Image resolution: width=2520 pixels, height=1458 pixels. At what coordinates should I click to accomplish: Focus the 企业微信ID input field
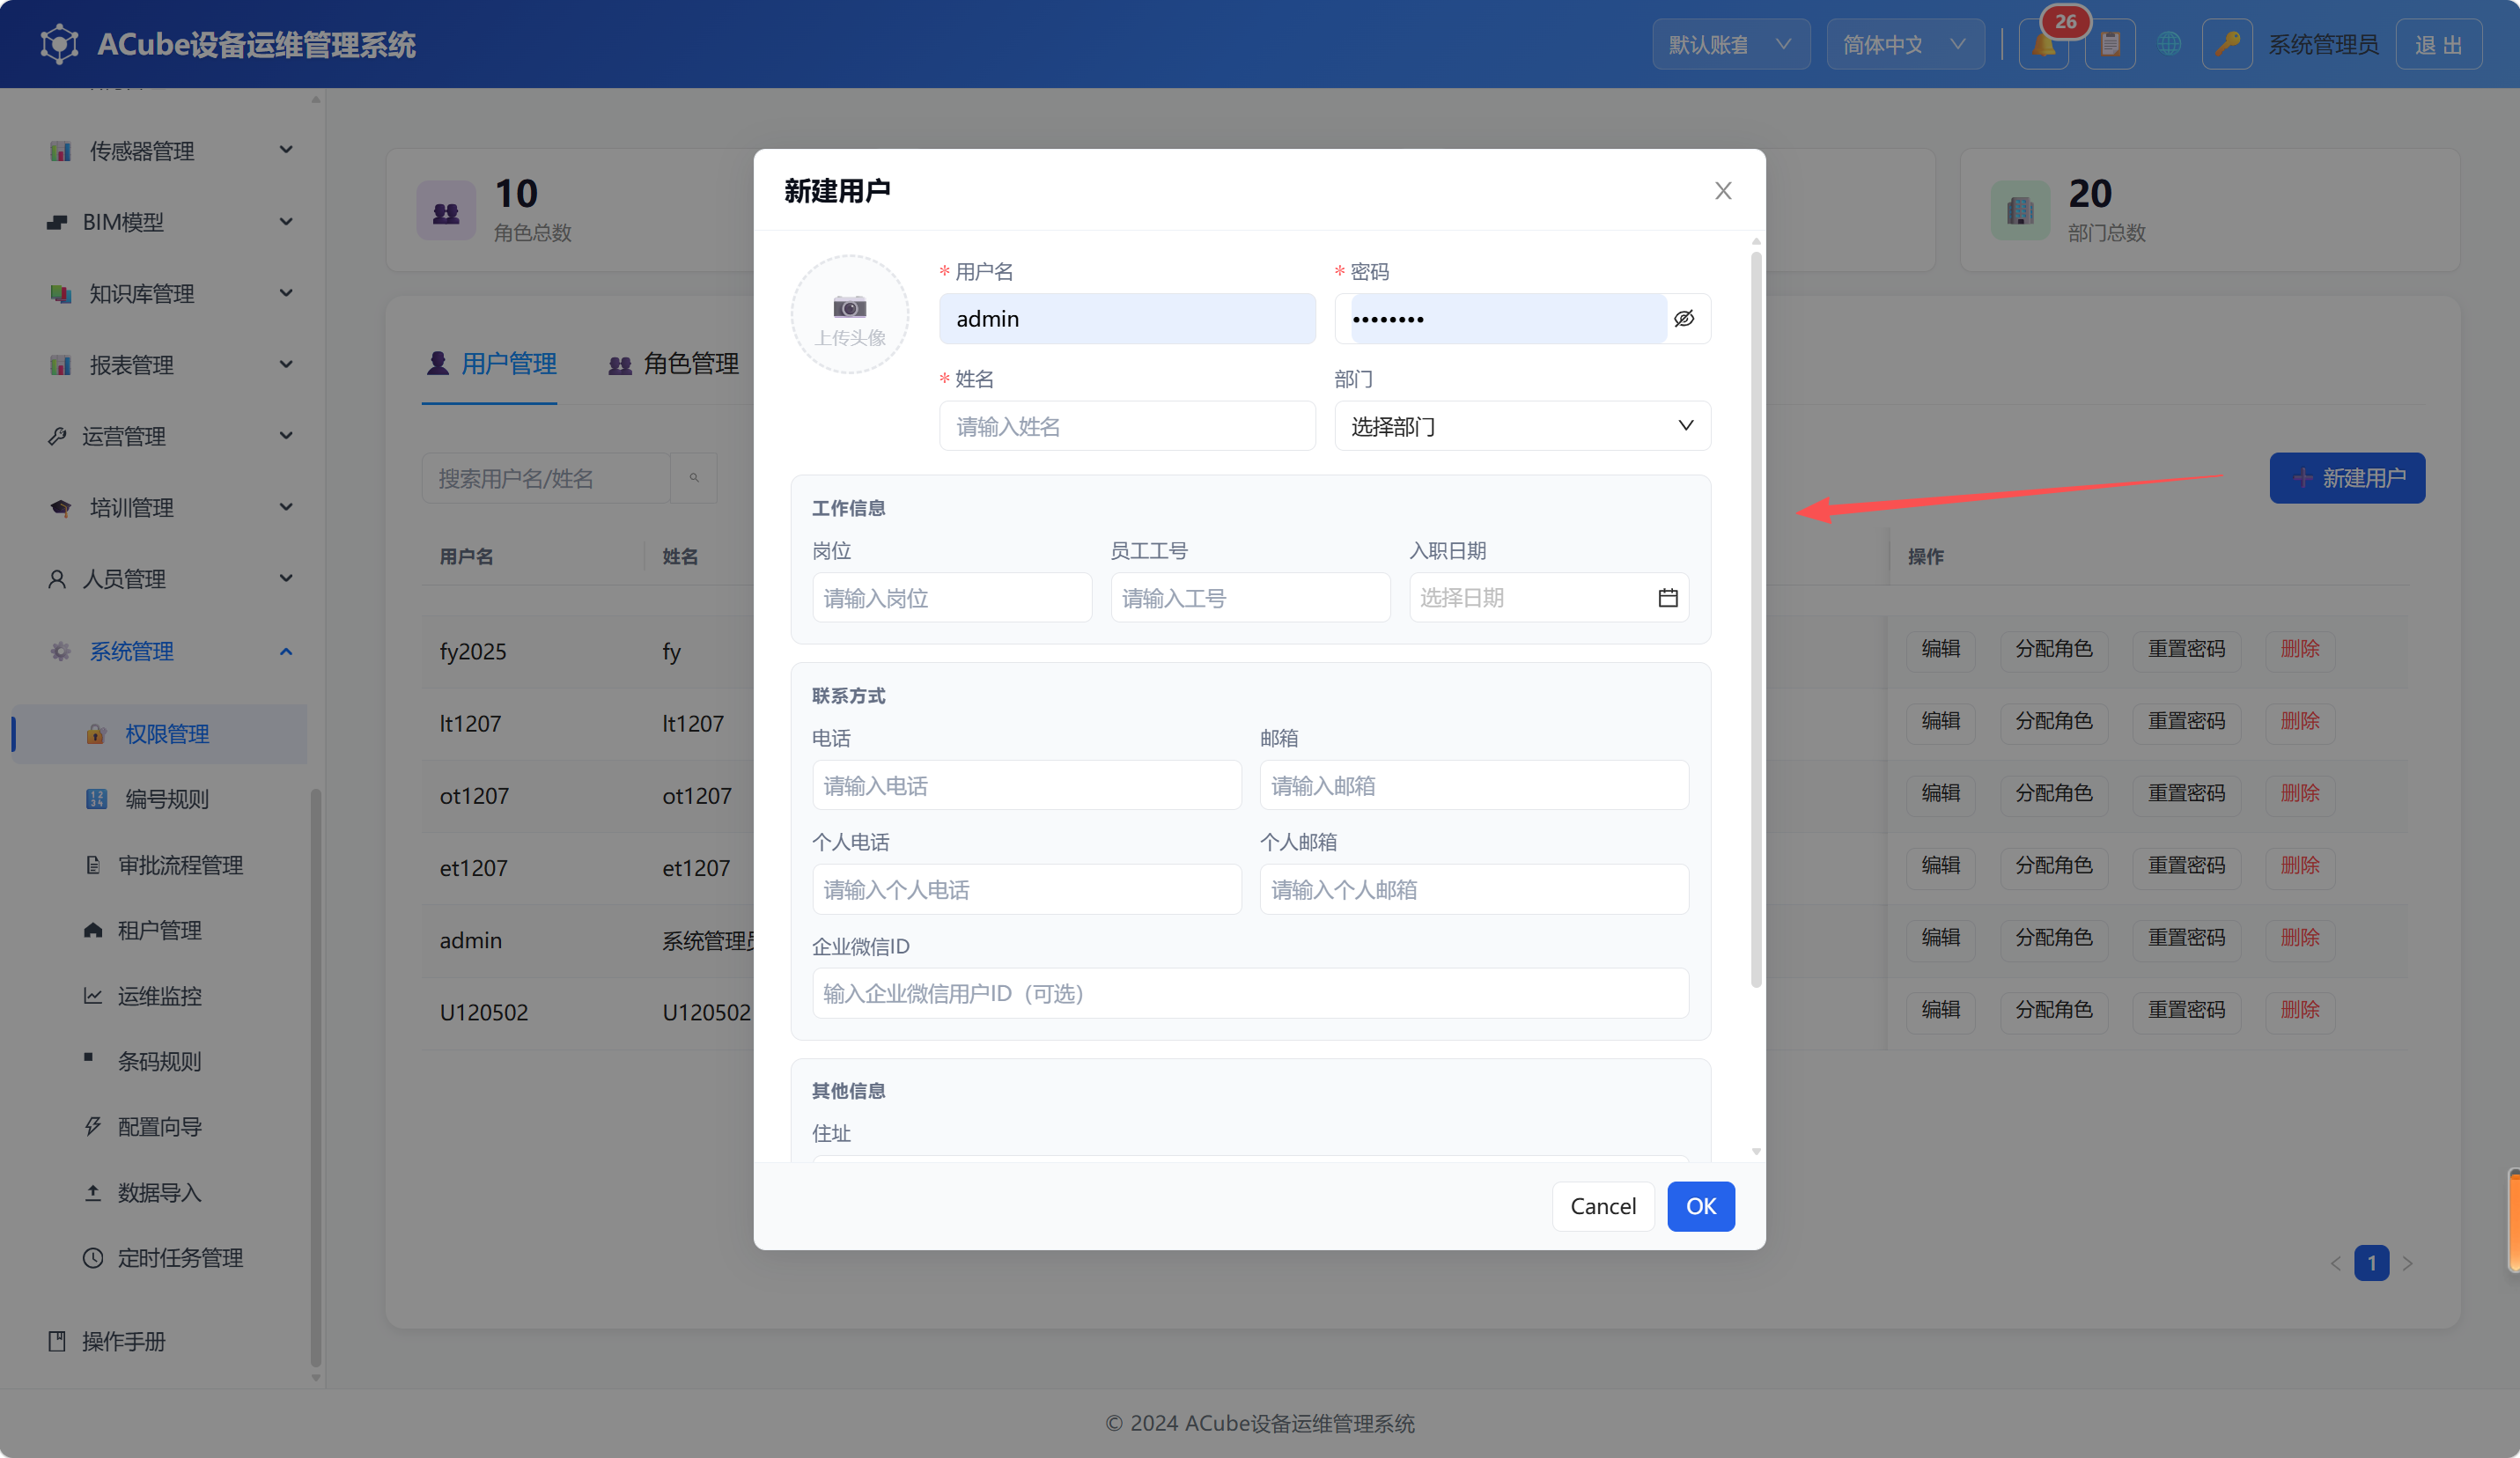(x=1250, y=993)
